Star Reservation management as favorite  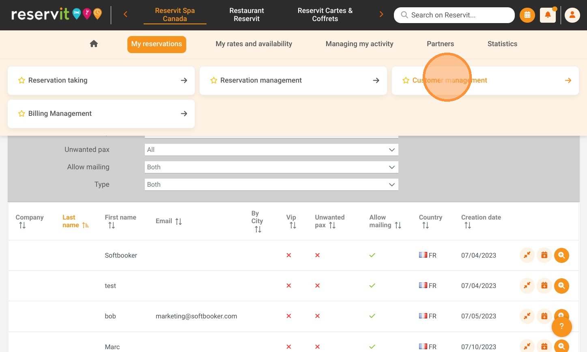click(x=214, y=80)
